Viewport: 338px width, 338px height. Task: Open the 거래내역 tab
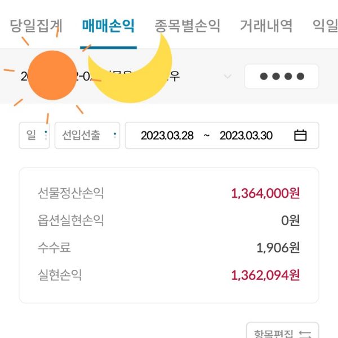(x=266, y=26)
